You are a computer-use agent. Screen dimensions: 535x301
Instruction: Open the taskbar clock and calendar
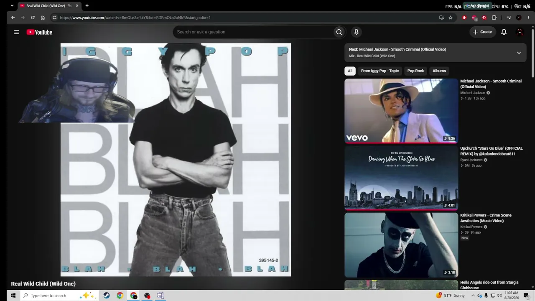[x=512, y=296]
